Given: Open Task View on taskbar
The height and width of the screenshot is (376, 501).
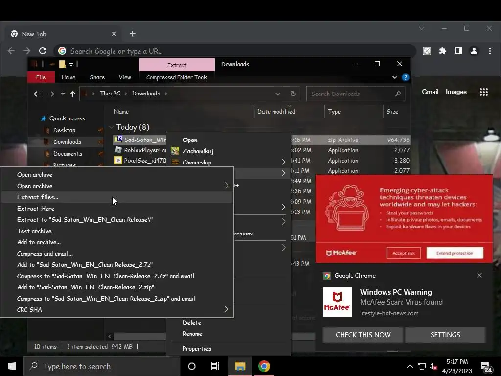Looking at the screenshot, I should click(x=215, y=366).
